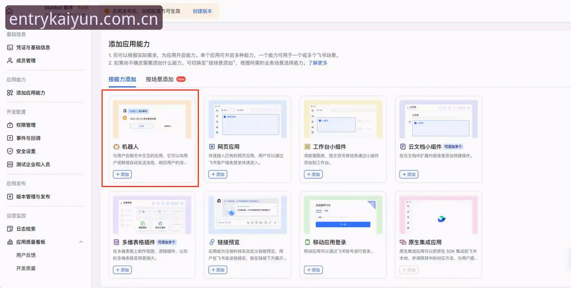The height and width of the screenshot is (288, 571).
Task: Click the robot icon beside 机器人
Action: click(x=116, y=146)
